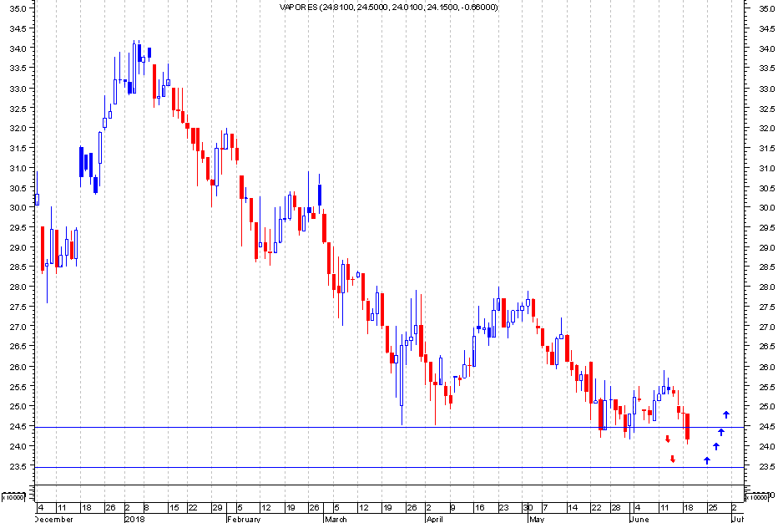The width and height of the screenshot is (778, 523).
Task: Click date label 14 on time axis
Action: (573, 508)
